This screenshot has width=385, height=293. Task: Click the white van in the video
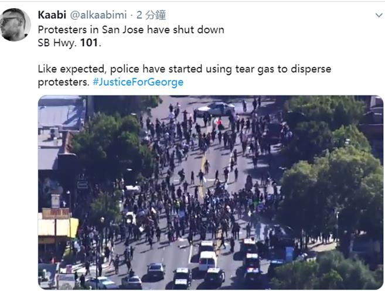(x=207, y=261)
